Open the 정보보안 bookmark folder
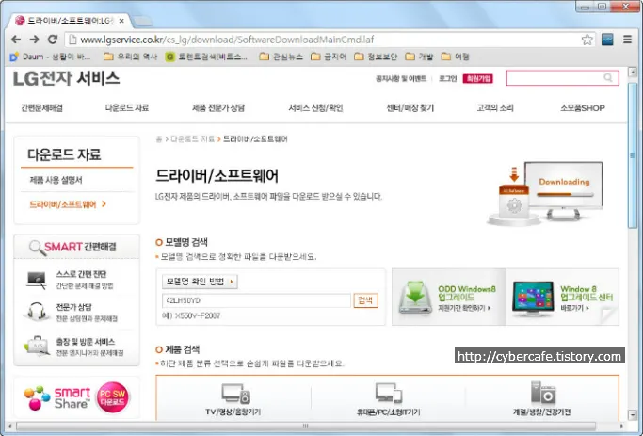 [x=376, y=57]
